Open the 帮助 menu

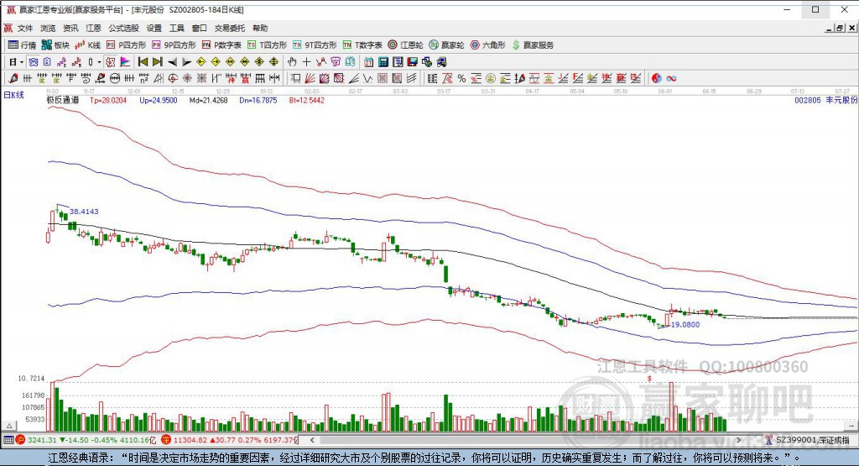click(260, 28)
